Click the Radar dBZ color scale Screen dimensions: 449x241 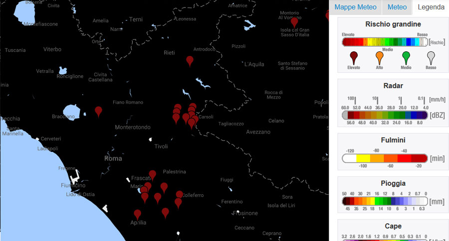[385, 115]
